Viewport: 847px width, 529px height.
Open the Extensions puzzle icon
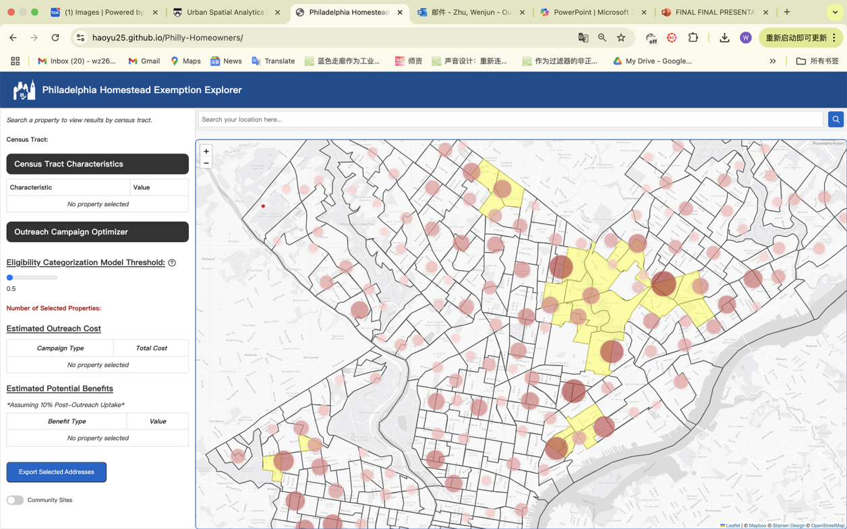(x=693, y=38)
